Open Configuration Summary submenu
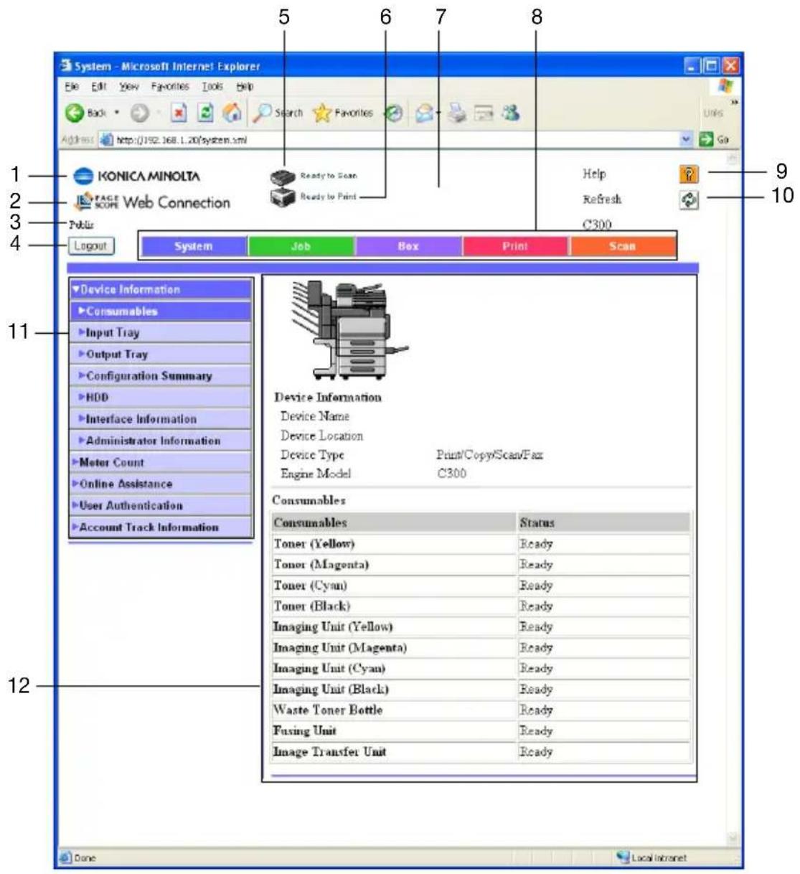 click(x=161, y=376)
